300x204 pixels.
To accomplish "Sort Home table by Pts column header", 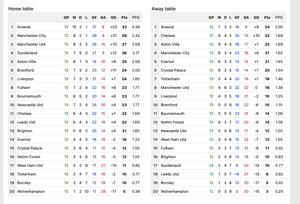I will (124, 17).
